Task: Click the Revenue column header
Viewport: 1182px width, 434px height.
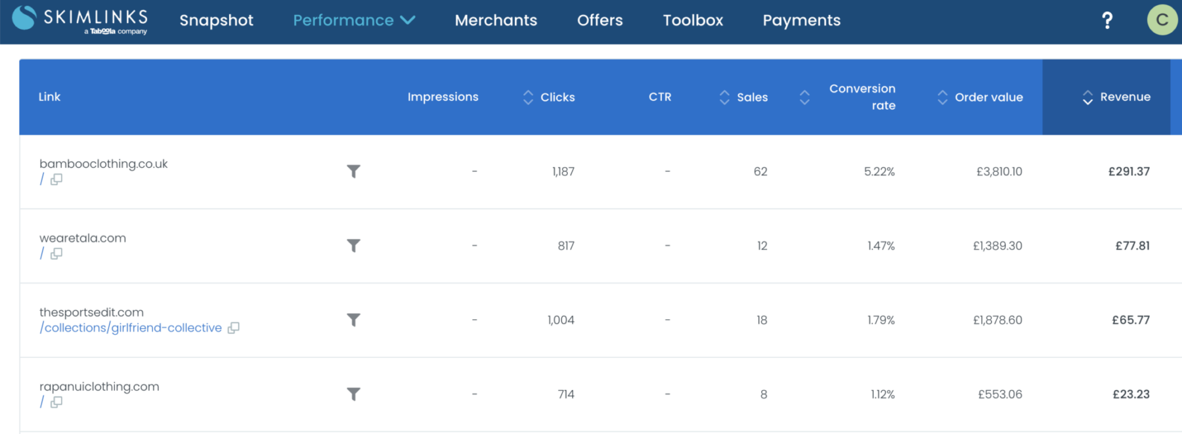Action: (1106, 97)
